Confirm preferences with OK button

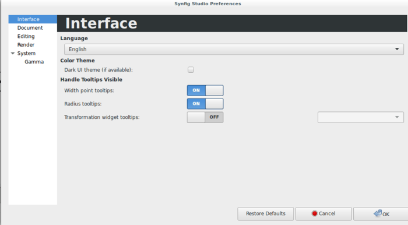(381, 213)
